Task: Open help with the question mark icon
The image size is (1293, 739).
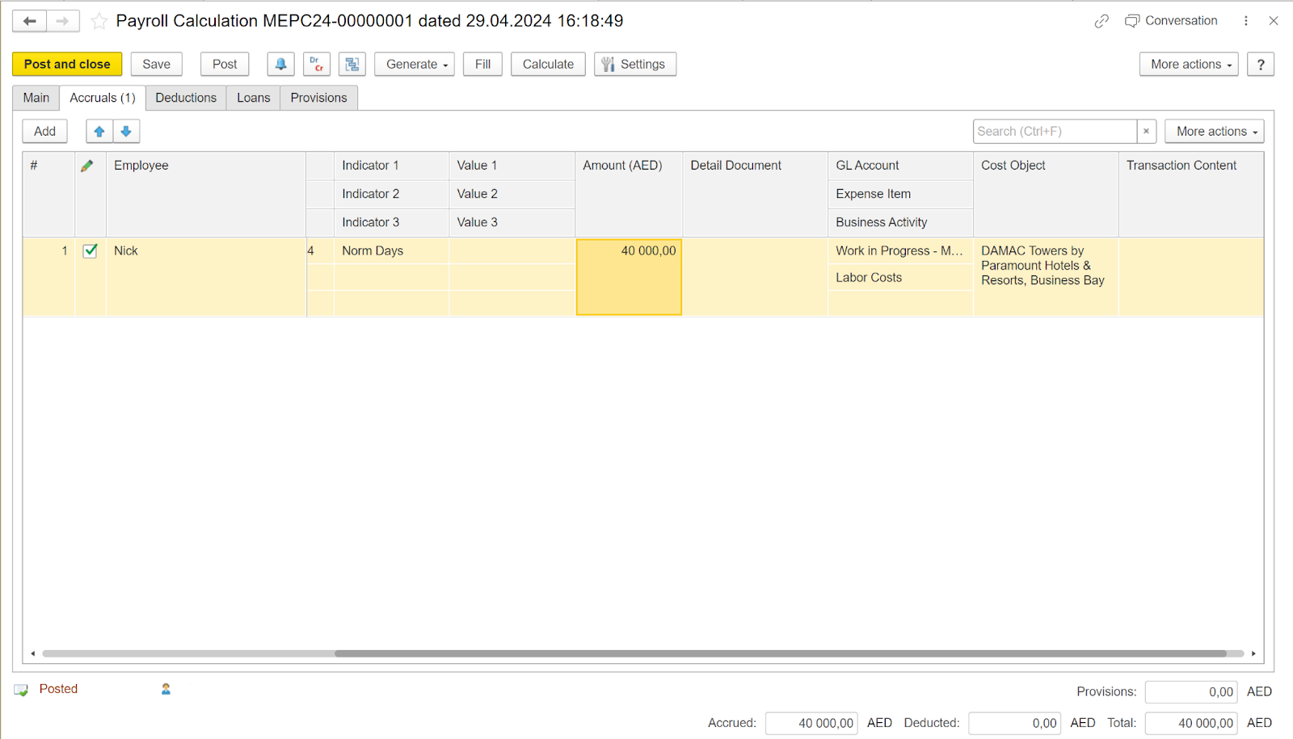Action: point(1260,64)
